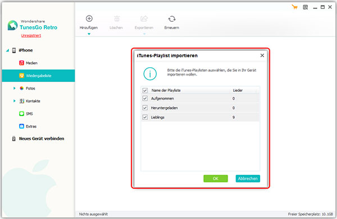Viewport: 337px width, 219px height.
Task: Select the iPhone device icon
Action: pos(14,50)
